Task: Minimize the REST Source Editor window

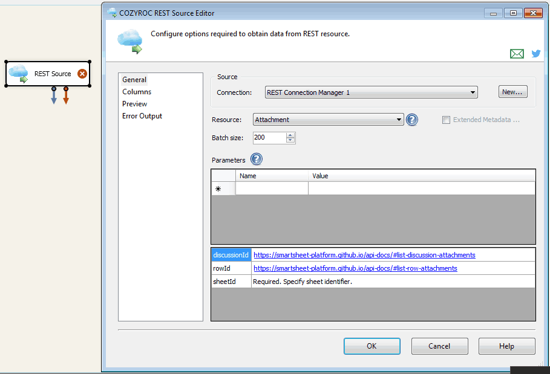Action: point(493,13)
